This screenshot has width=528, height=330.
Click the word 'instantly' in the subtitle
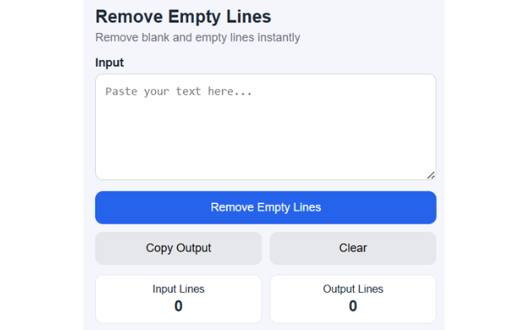pos(279,37)
